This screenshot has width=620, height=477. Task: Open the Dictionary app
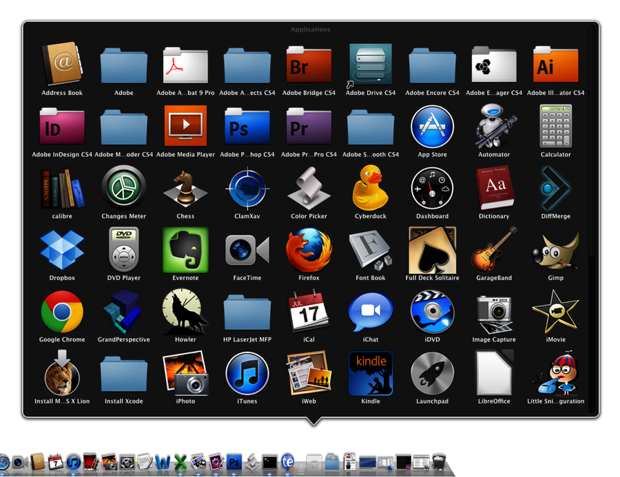(494, 188)
